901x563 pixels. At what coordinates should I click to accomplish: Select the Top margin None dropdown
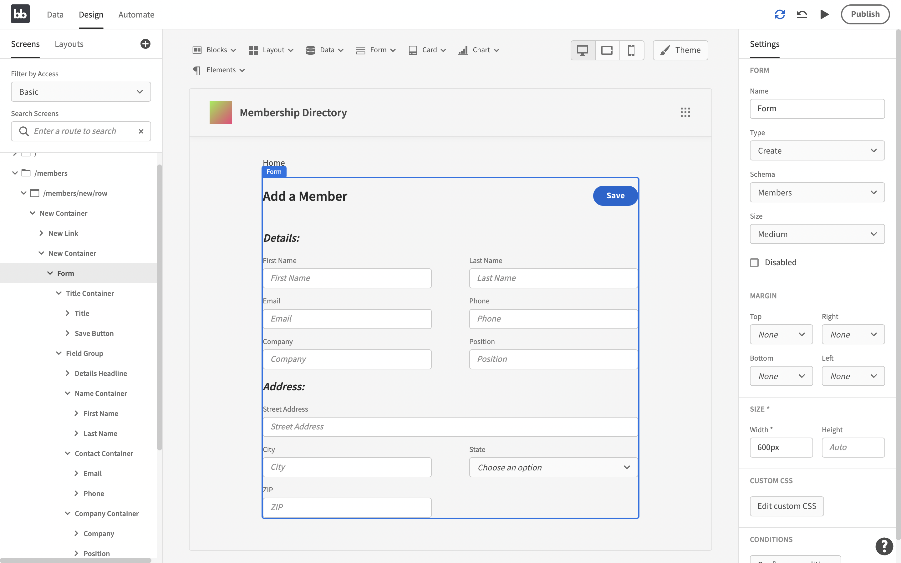[x=781, y=334]
